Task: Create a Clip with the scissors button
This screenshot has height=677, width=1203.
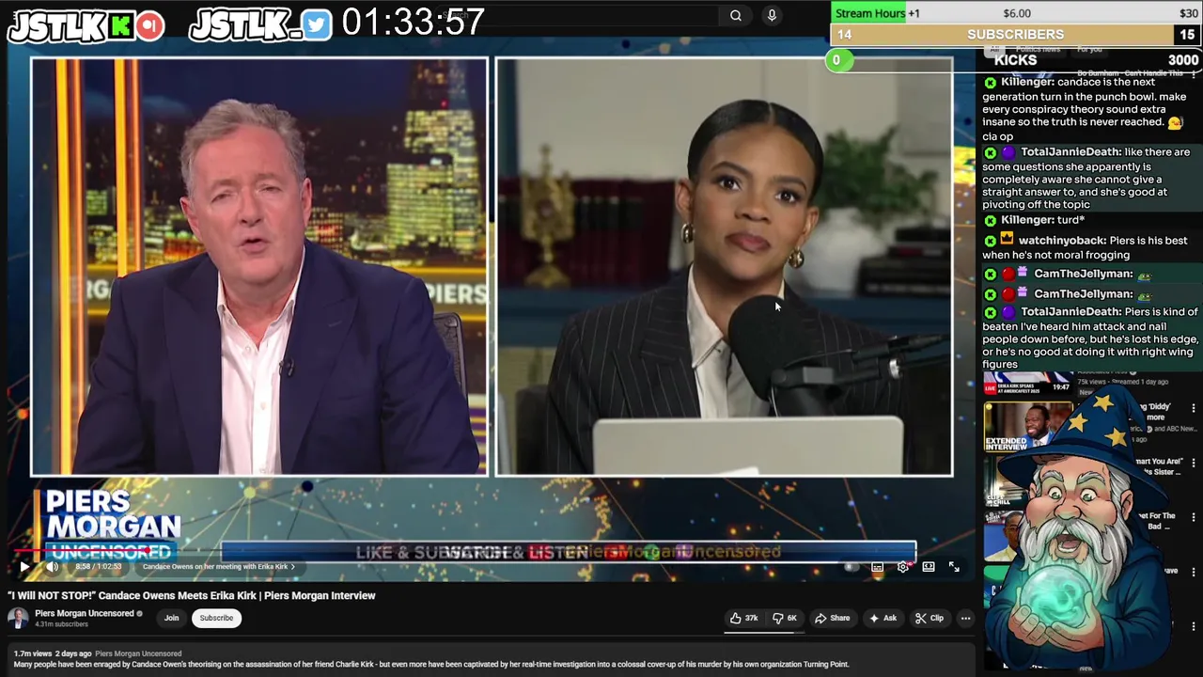Action: pos(930,618)
